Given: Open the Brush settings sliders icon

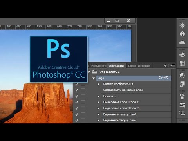Looking at the screenshot, I should pyautogui.click(x=182, y=105).
